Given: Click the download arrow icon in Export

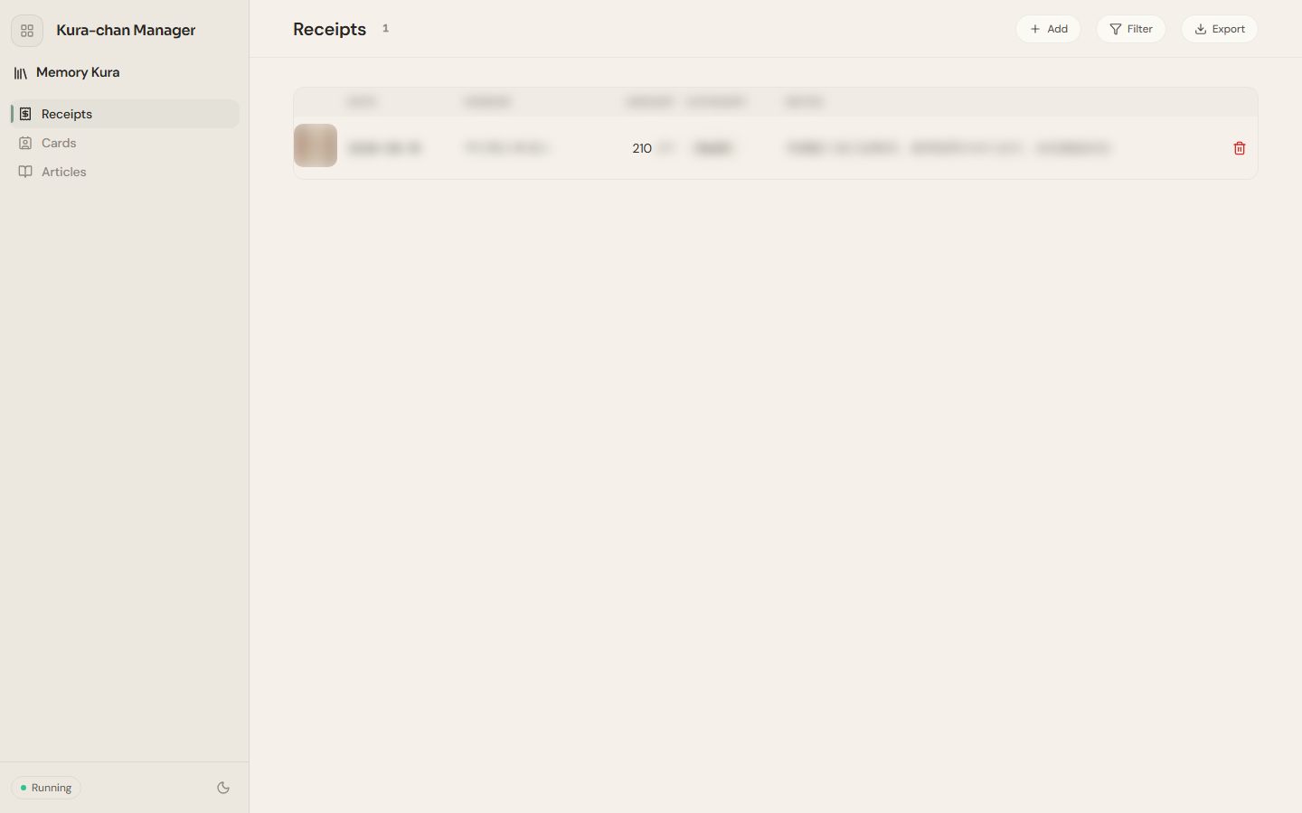Looking at the screenshot, I should pyautogui.click(x=1201, y=29).
